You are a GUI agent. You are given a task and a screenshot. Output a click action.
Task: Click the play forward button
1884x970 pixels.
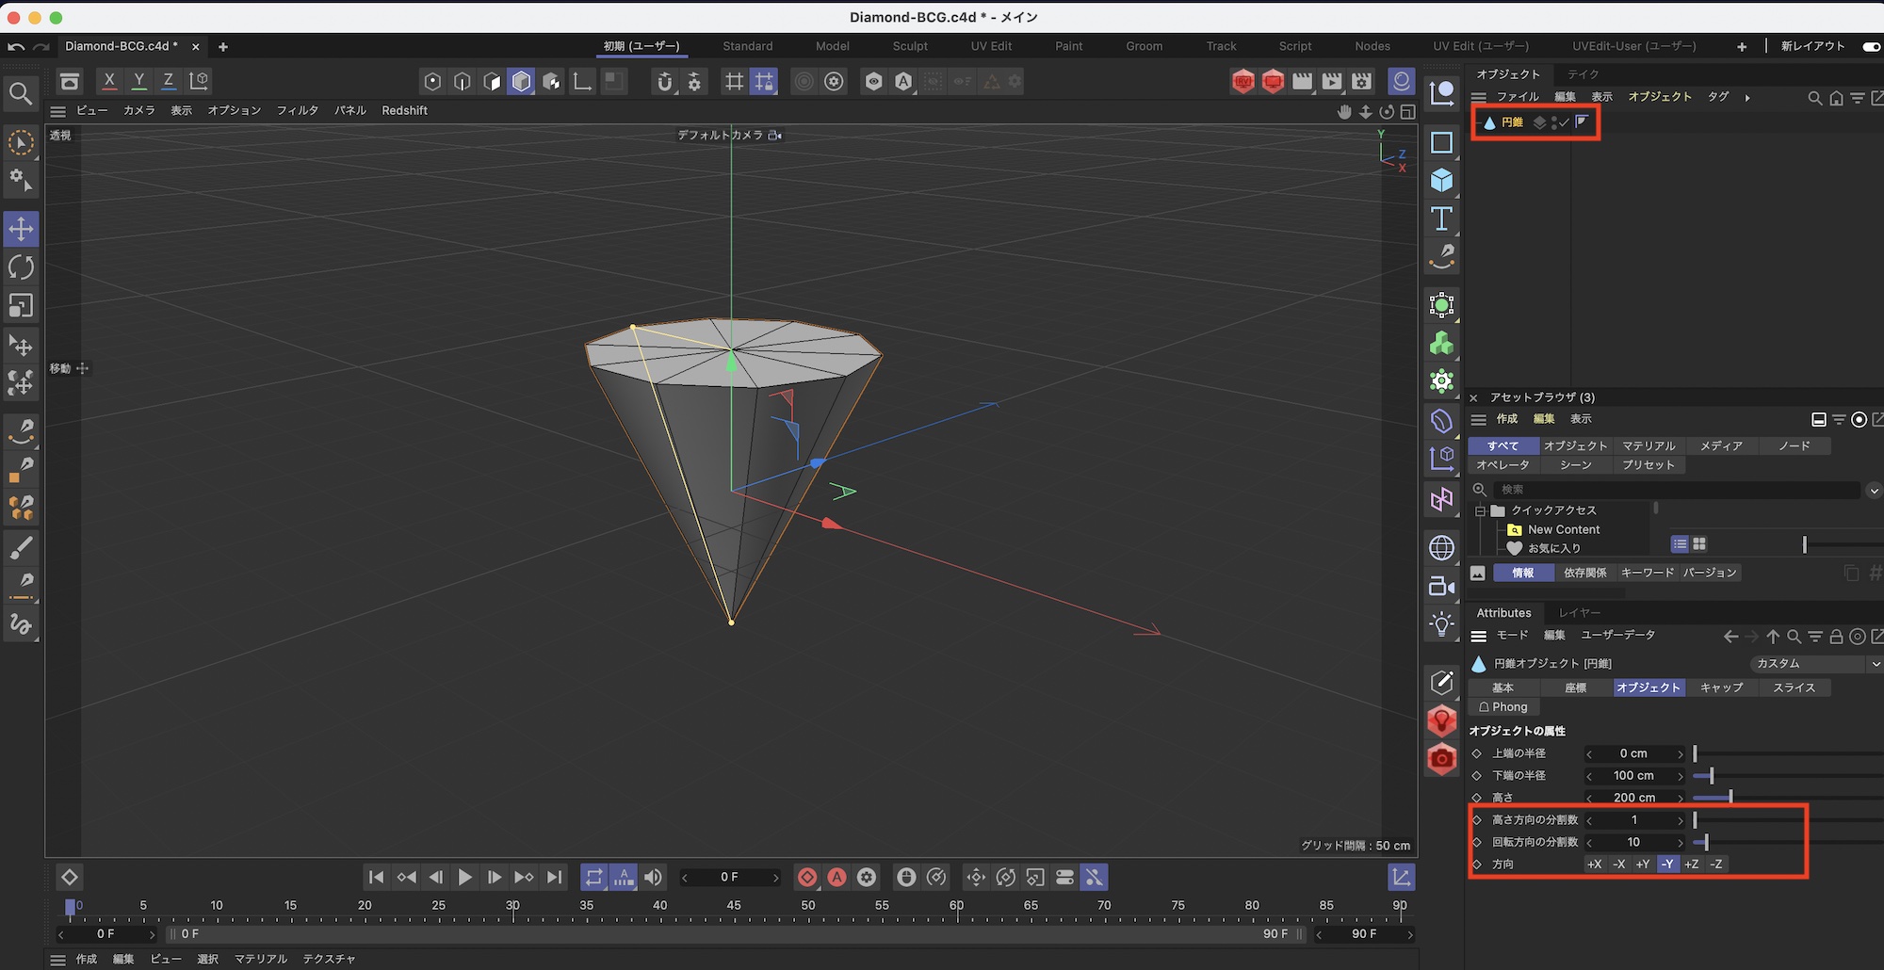pyautogui.click(x=464, y=878)
